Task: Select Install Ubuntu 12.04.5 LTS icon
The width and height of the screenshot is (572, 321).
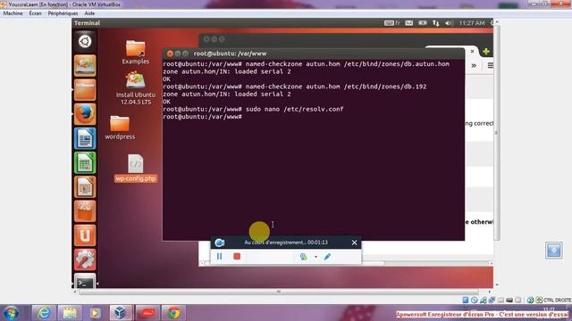Action: coord(135,88)
